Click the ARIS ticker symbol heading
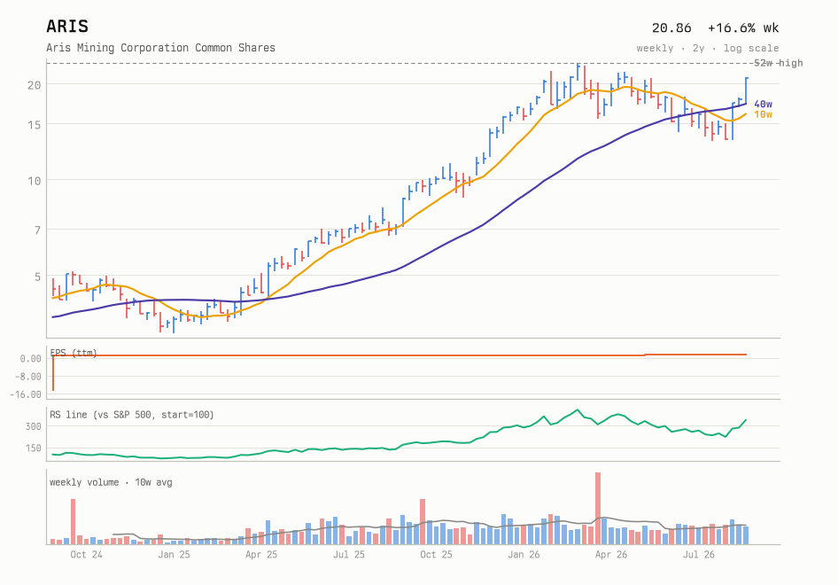Image resolution: width=838 pixels, height=585 pixels. click(67, 27)
